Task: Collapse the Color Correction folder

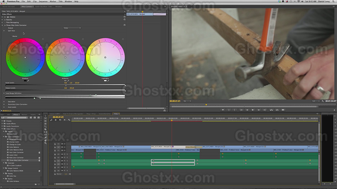Action: pos(4,137)
